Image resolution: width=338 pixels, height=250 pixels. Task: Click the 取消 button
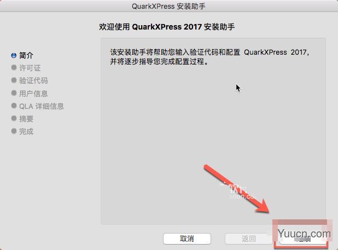[x=187, y=239]
